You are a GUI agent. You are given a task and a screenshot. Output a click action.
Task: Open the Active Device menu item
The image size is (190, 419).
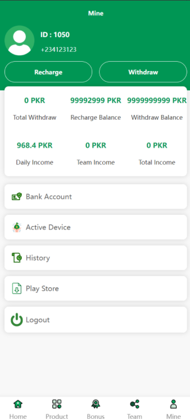[96, 227]
